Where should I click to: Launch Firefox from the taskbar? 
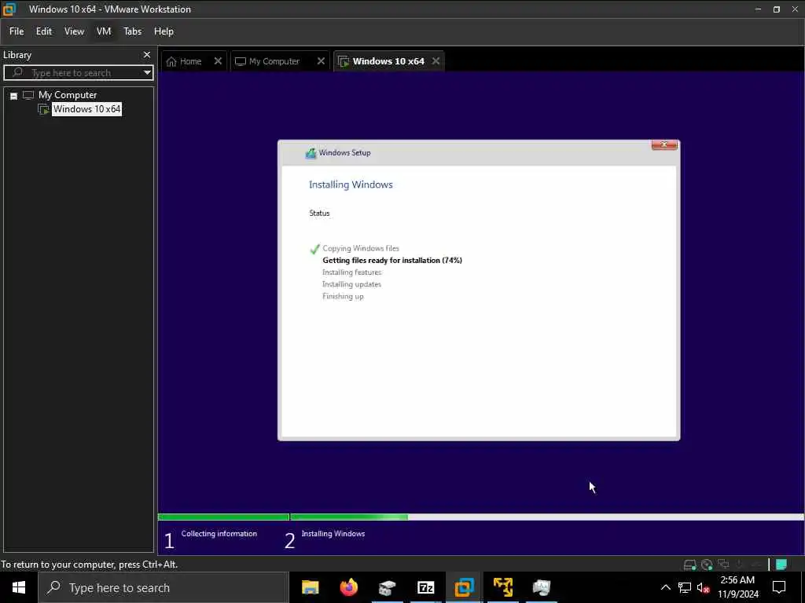pos(349,587)
